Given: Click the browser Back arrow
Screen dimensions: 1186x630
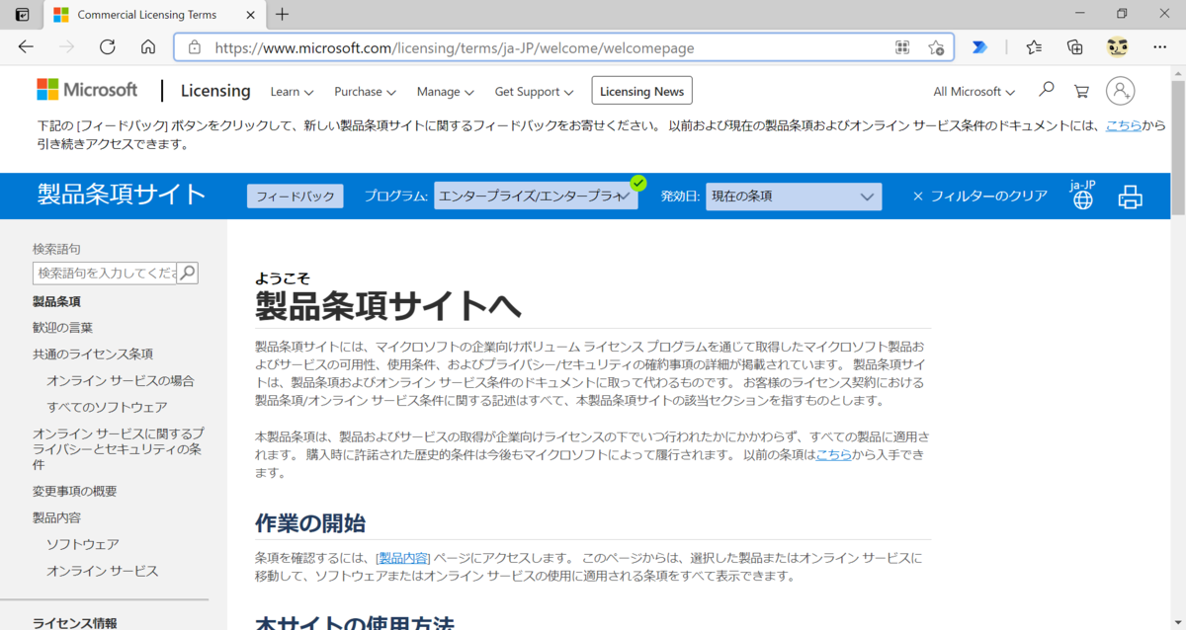Looking at the screenshot, I should click(26, 46).
